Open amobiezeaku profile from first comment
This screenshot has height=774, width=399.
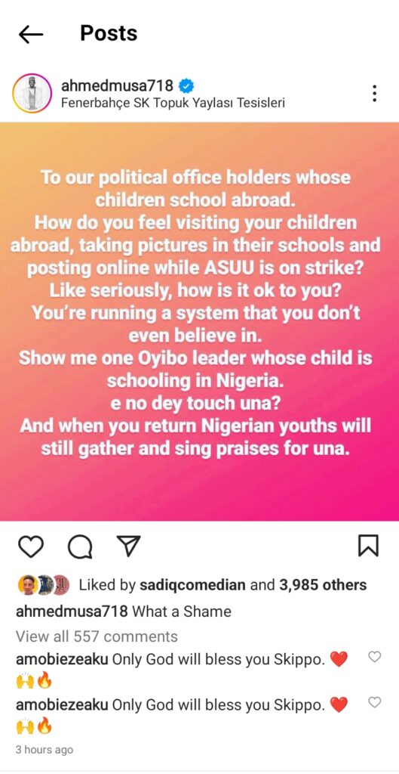[62, 659]
